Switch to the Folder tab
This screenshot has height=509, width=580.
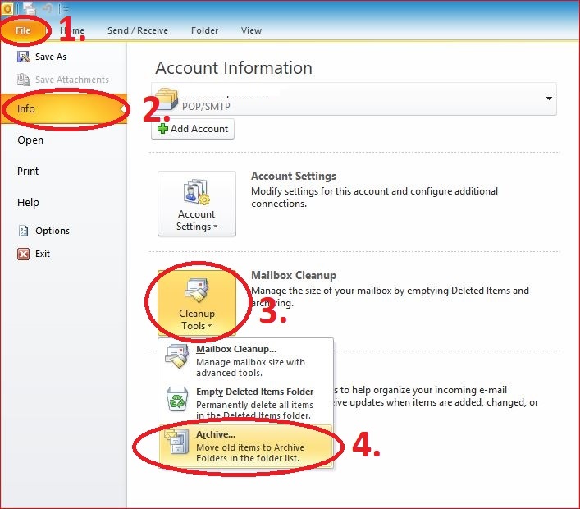(x=204, y=30)
